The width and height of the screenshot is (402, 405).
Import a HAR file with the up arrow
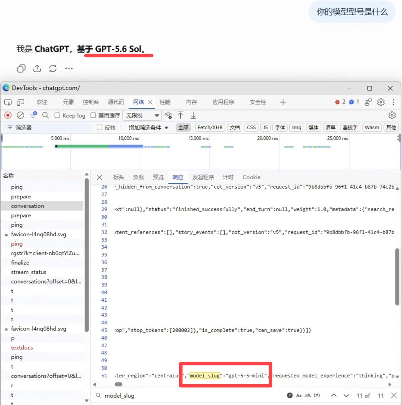coord(181,115)
